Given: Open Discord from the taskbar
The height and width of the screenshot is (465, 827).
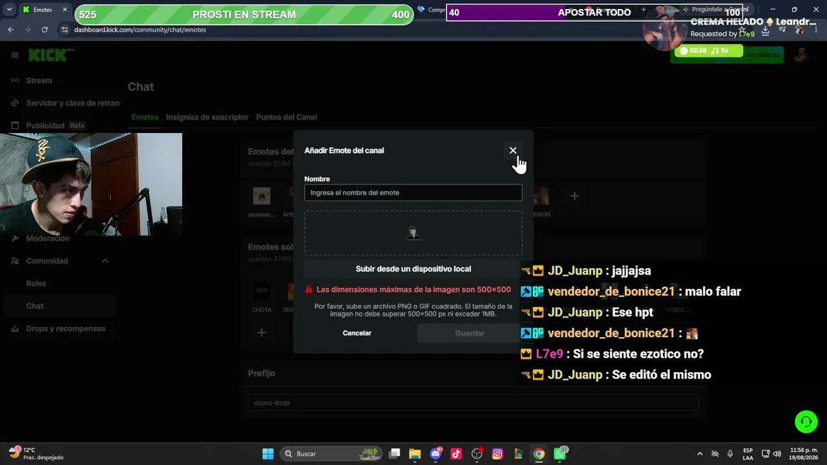Looking at the screenshot, I should (435, 454).
